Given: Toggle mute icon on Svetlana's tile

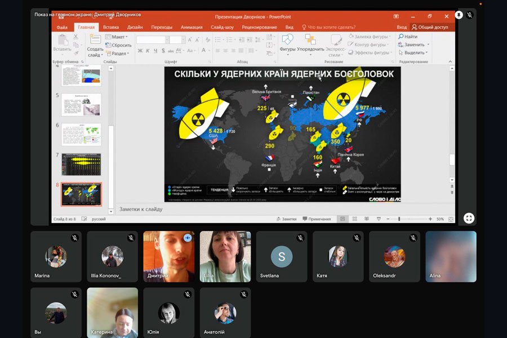Looking at the screenshot, I should click(300, 238).
